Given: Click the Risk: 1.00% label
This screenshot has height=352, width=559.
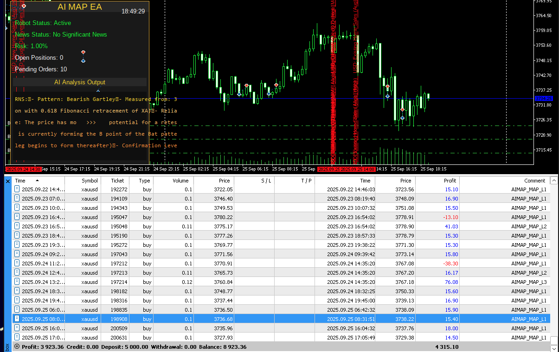Looking at the screenshot, I should click(31, 46).
